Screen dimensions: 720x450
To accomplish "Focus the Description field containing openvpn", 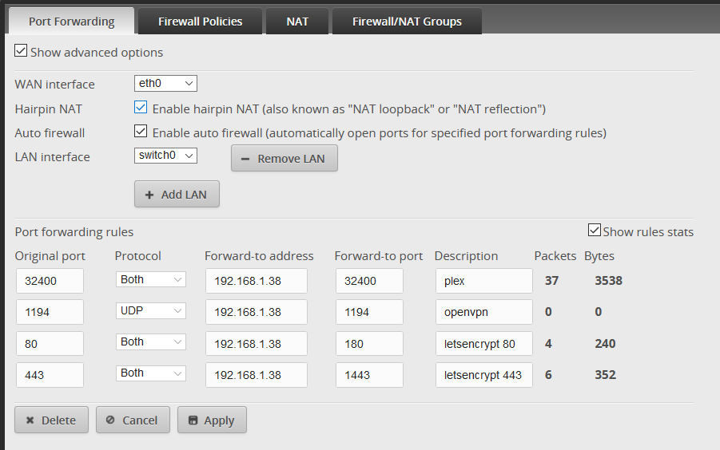I will pos(484,312).
